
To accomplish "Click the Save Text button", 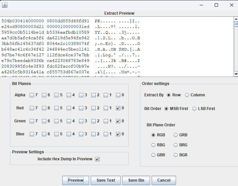I will click(x=106, y=180).
